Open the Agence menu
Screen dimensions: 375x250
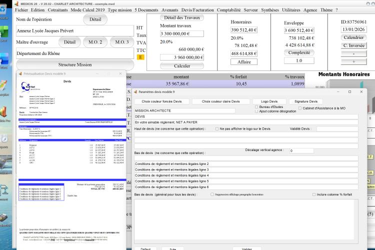tap(310, 10)
